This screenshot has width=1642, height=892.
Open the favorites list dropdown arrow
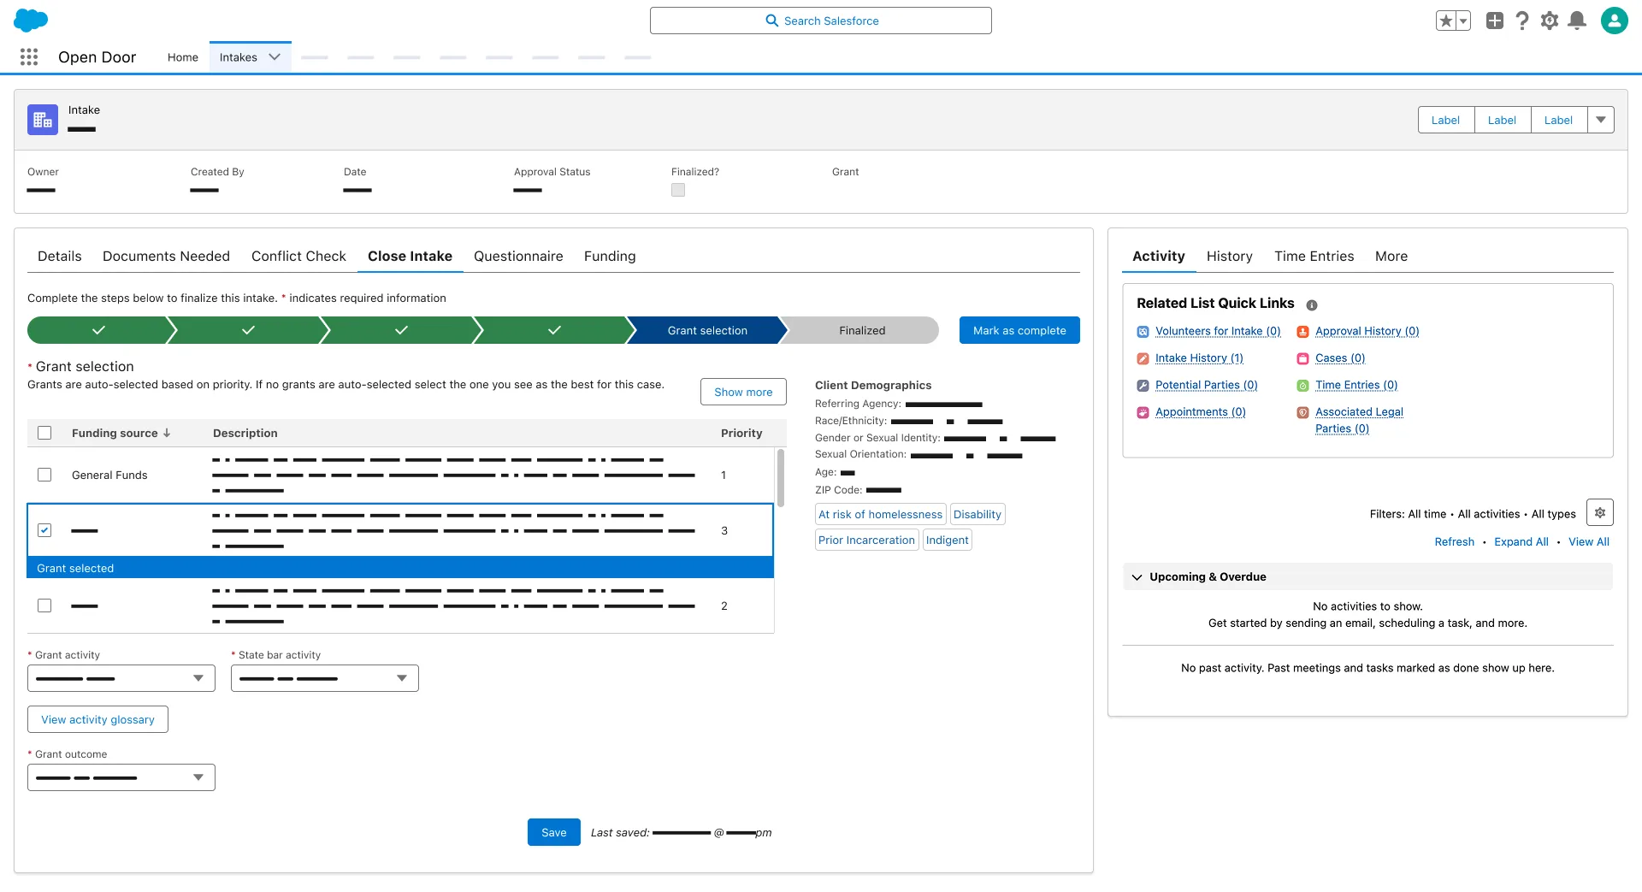click(1463, 21)
